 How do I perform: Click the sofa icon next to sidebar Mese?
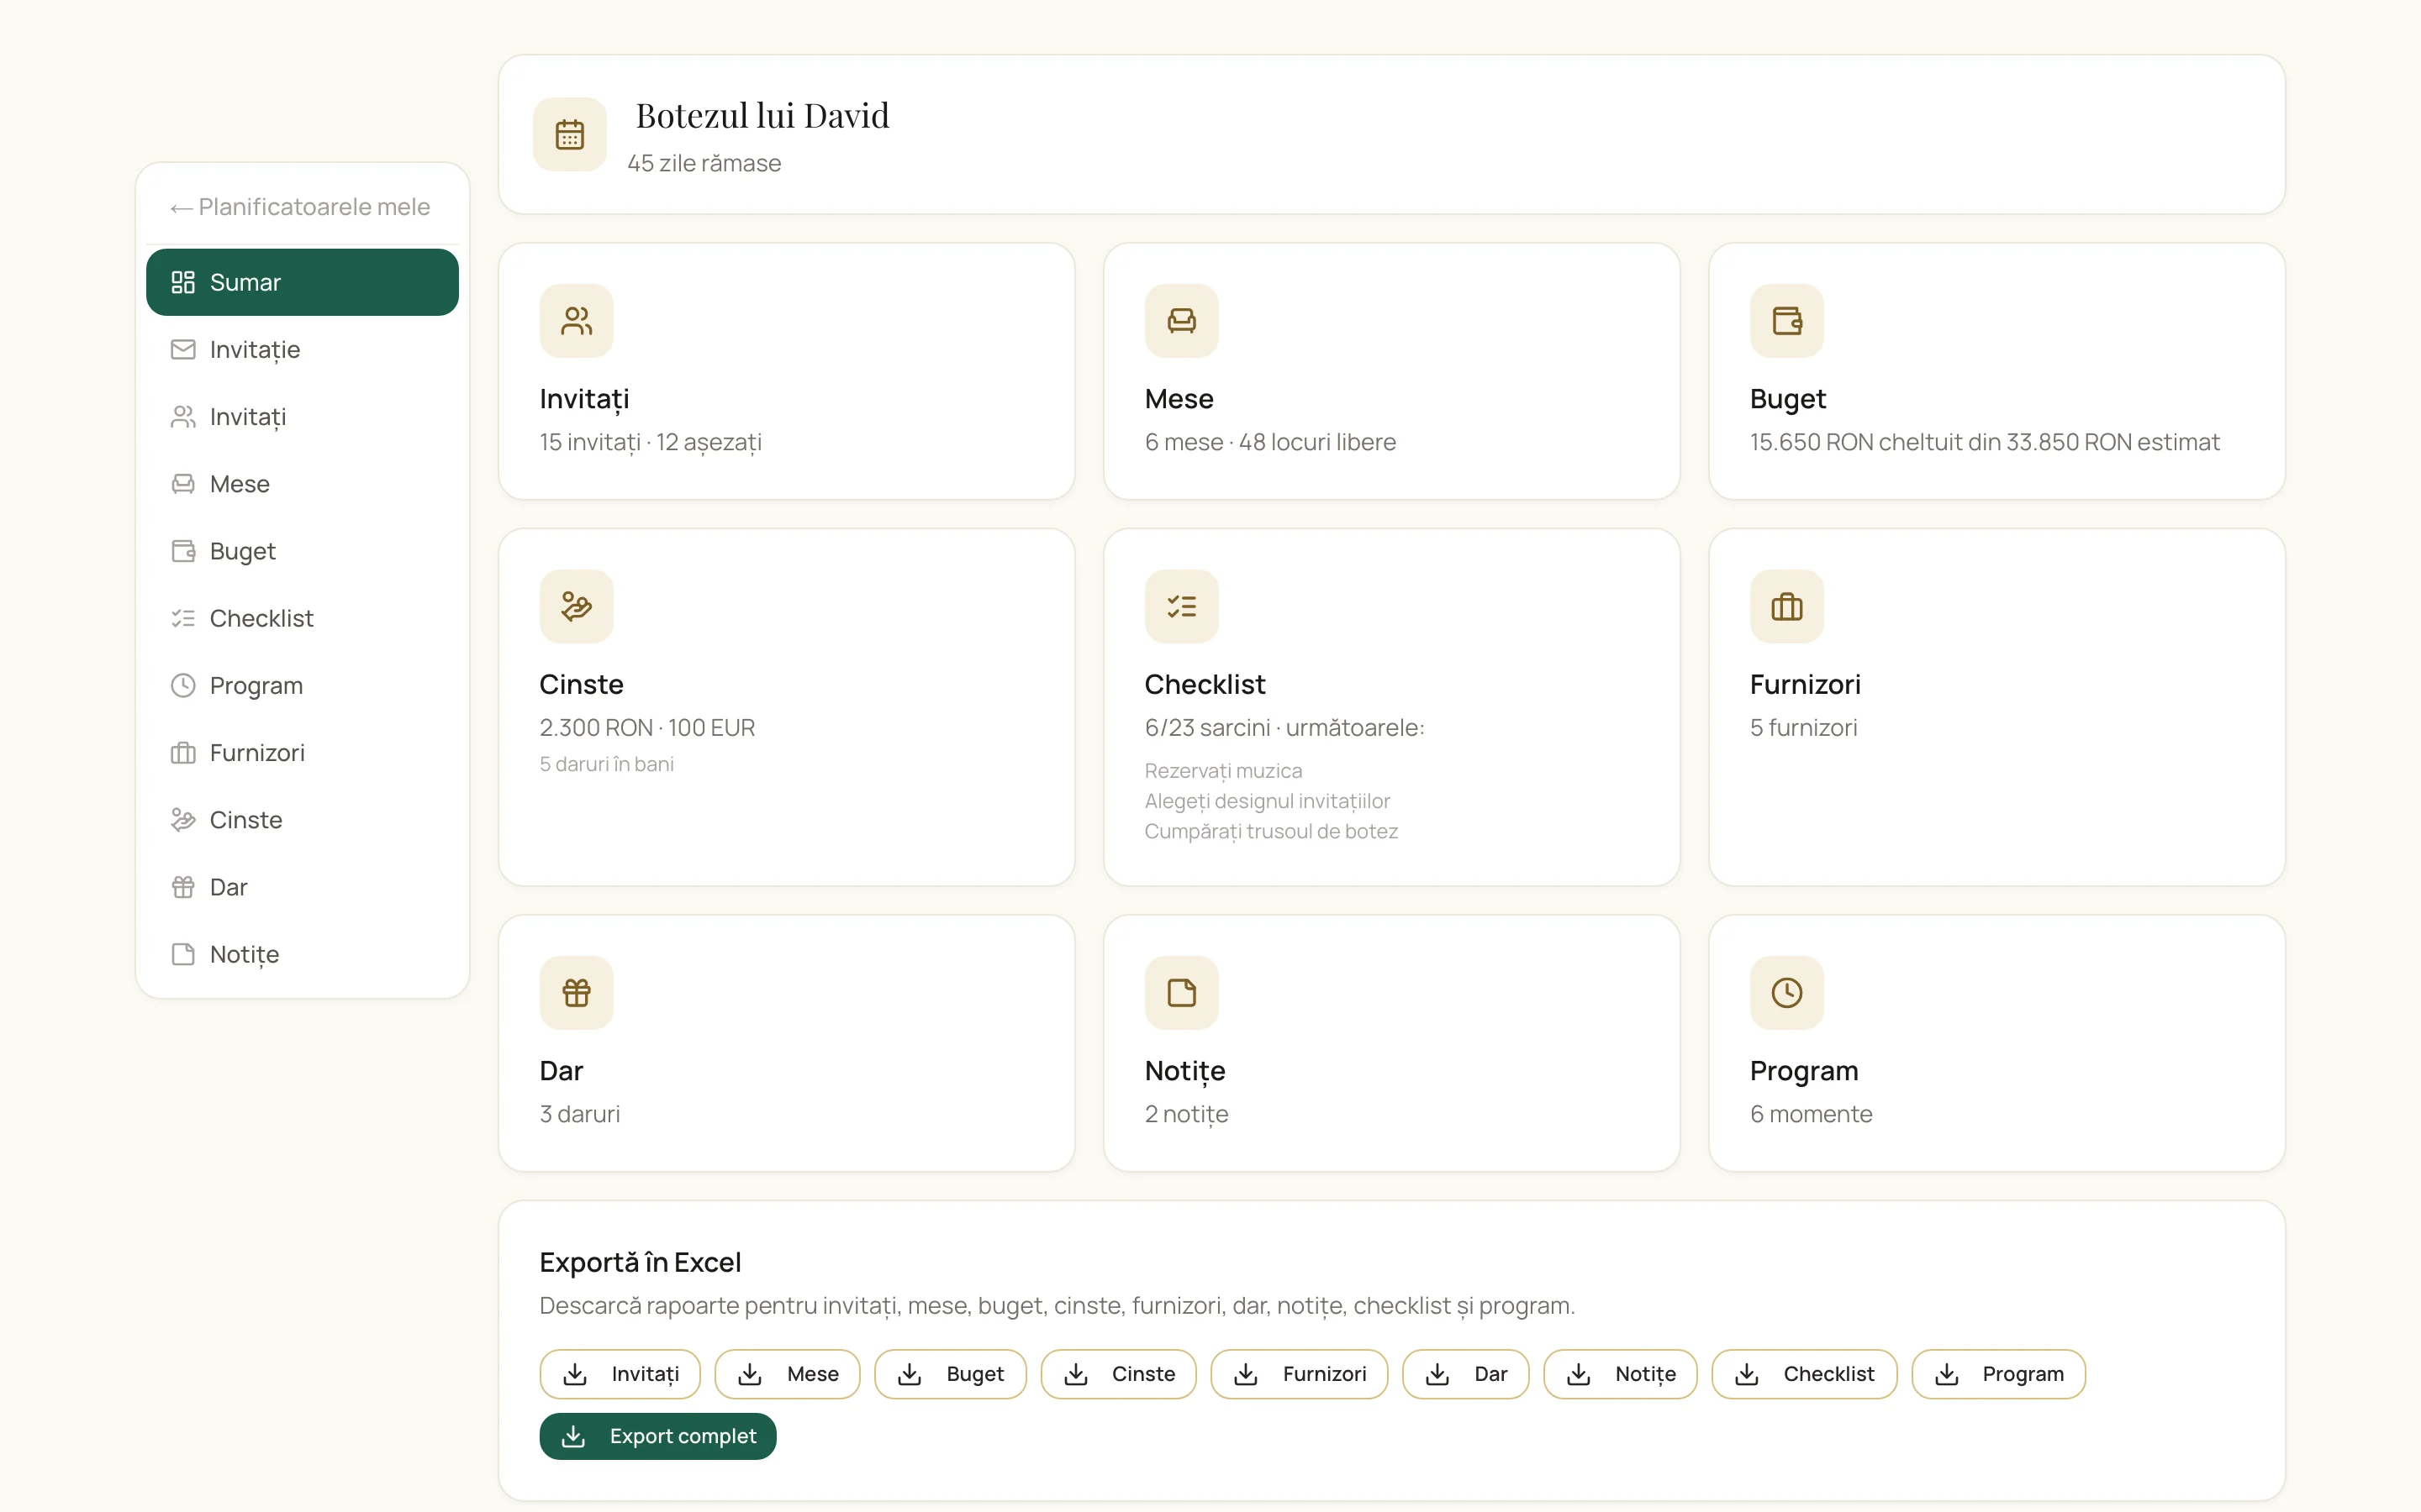tap(183, 483)
